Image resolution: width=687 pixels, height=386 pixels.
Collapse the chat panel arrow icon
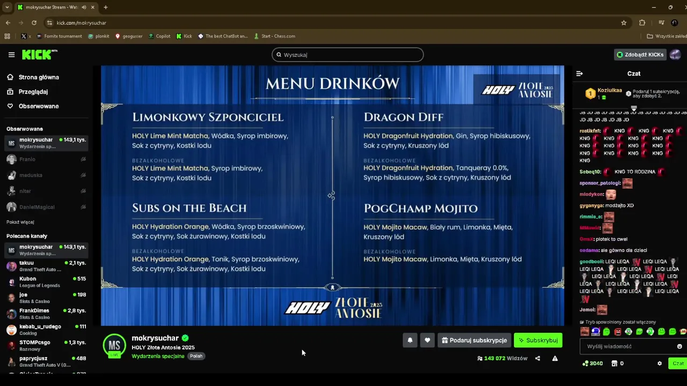[x=580, y=73]
